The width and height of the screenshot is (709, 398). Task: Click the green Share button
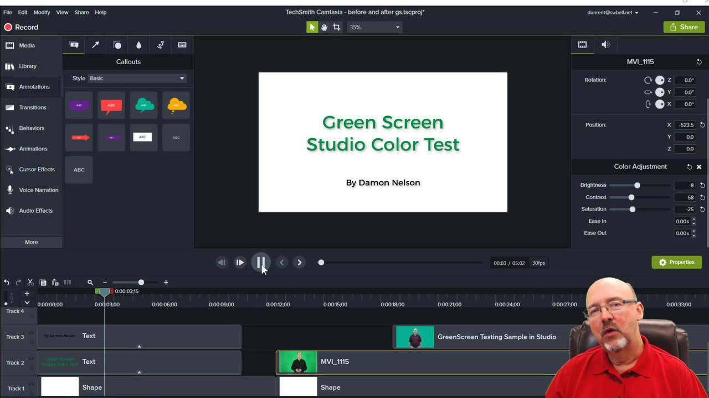click(x=684, y=27)
